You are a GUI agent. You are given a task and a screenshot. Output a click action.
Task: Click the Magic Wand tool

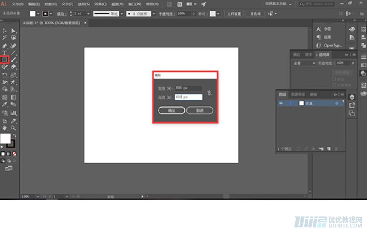[x=5, y=38]
